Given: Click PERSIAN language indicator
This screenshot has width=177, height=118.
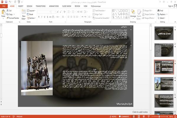Looking at the screenshot, I should click(x=19, y=117).
